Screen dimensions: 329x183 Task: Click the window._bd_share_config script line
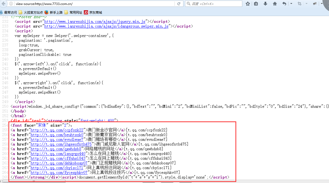[170, 106]
